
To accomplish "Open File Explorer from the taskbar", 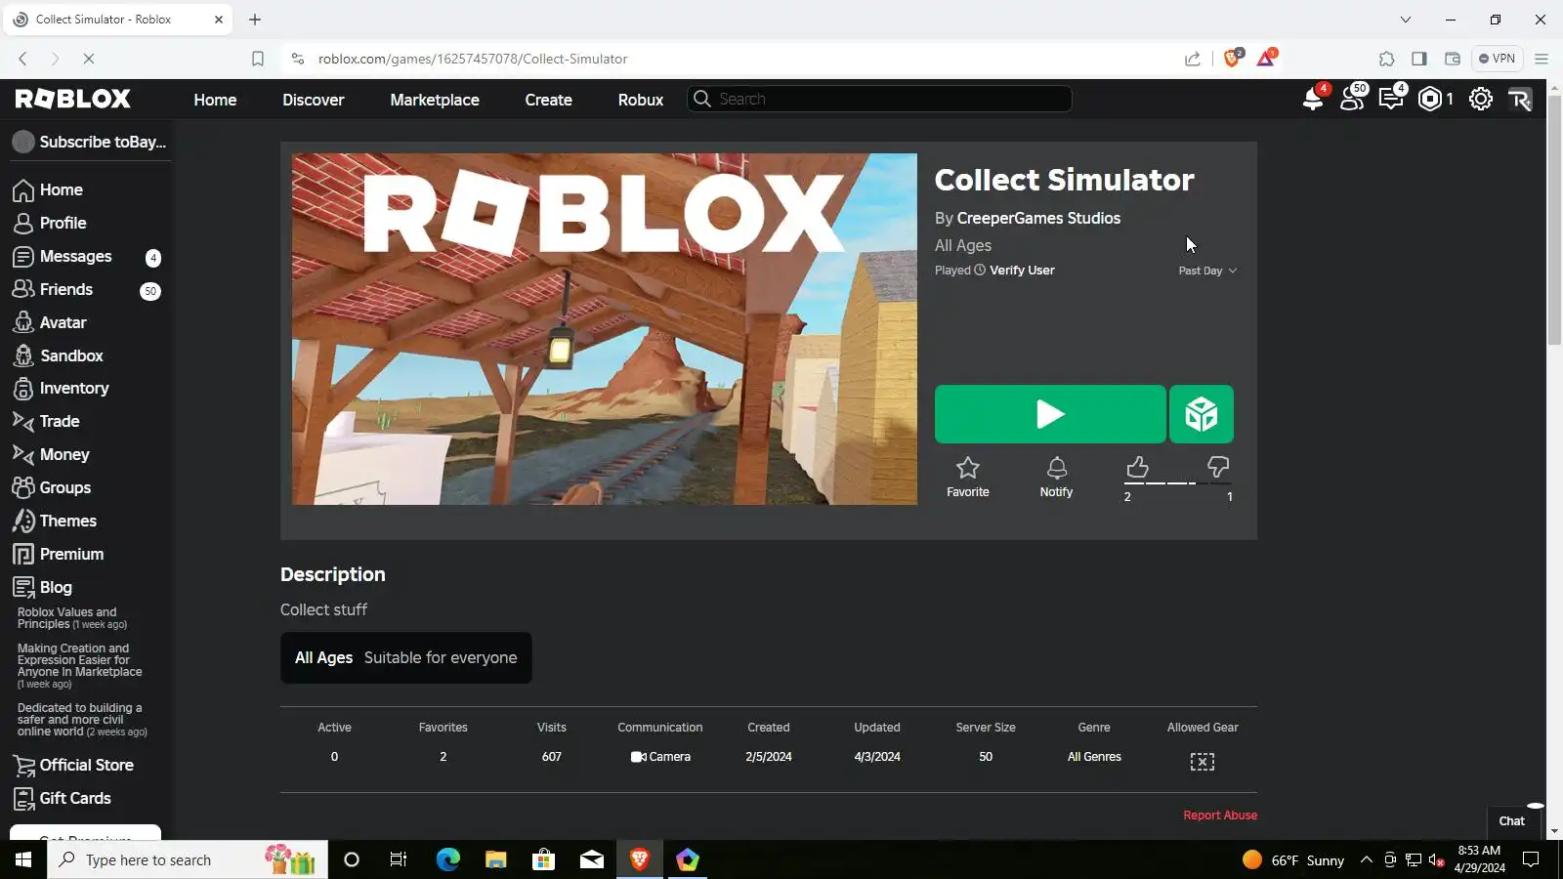I will [x=496, y=859].
